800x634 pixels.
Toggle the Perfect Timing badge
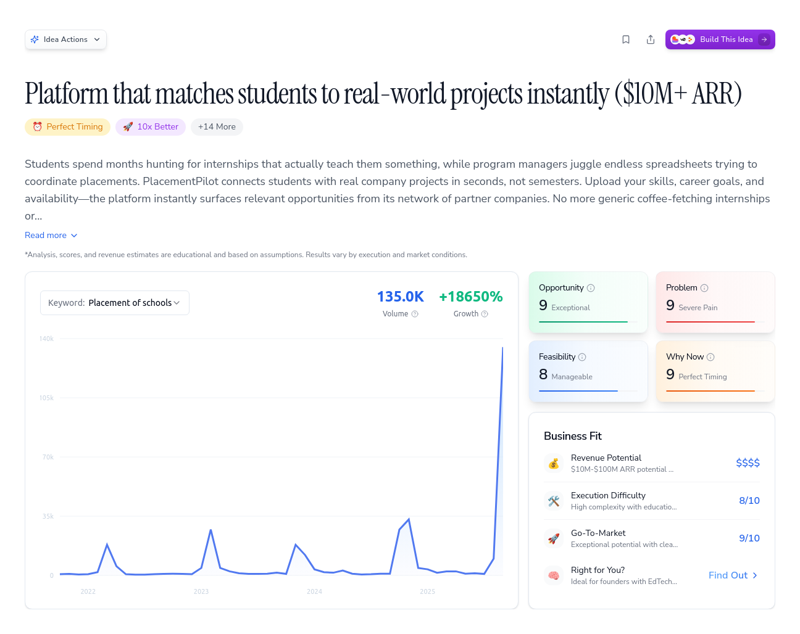point(67,127)
